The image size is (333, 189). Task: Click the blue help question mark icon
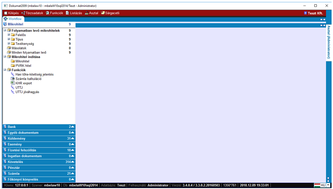coord(305,13)
